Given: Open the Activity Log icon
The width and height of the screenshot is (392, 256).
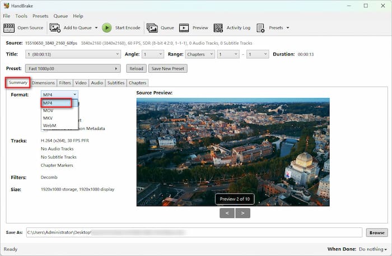Looking at the screenshot, I should [x=218, y=28].
